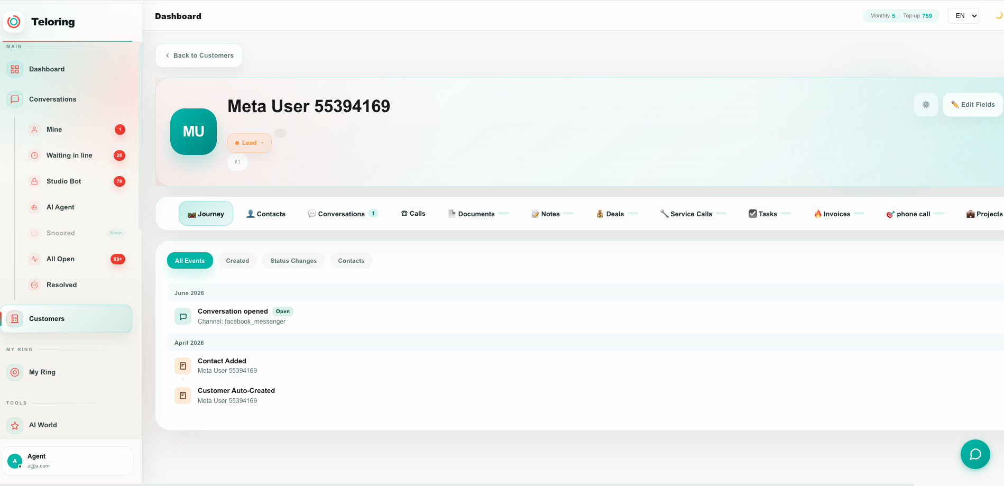Click the 28 badge on Waiting in line
Image resolution: width=1004 pixels, height=486 pixels.
click(x=119, y=155)
